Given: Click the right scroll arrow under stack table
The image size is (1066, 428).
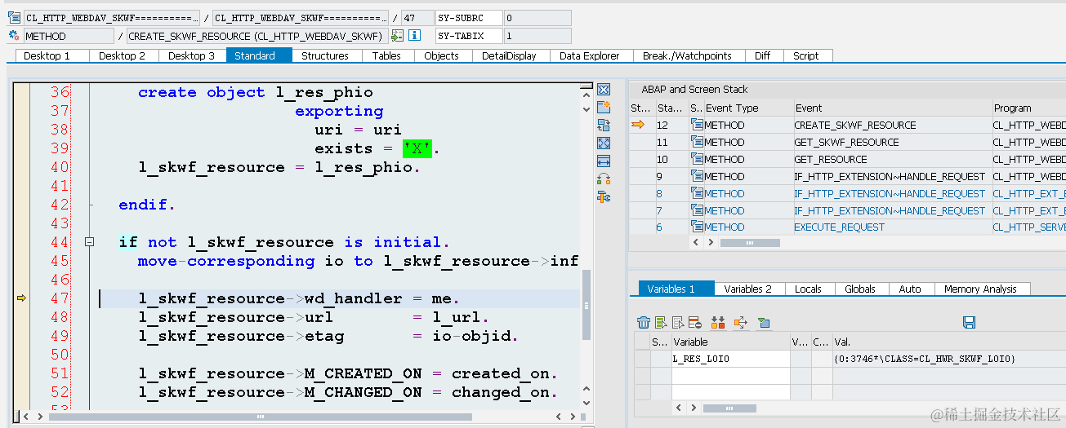Looking at the screenshot, I should [709, 242].
